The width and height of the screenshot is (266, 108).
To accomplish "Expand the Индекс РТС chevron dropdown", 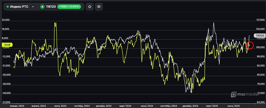I will [x=33, y=7].
